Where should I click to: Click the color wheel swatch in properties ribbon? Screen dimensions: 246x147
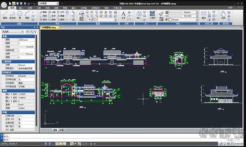[x=167, y=20]
